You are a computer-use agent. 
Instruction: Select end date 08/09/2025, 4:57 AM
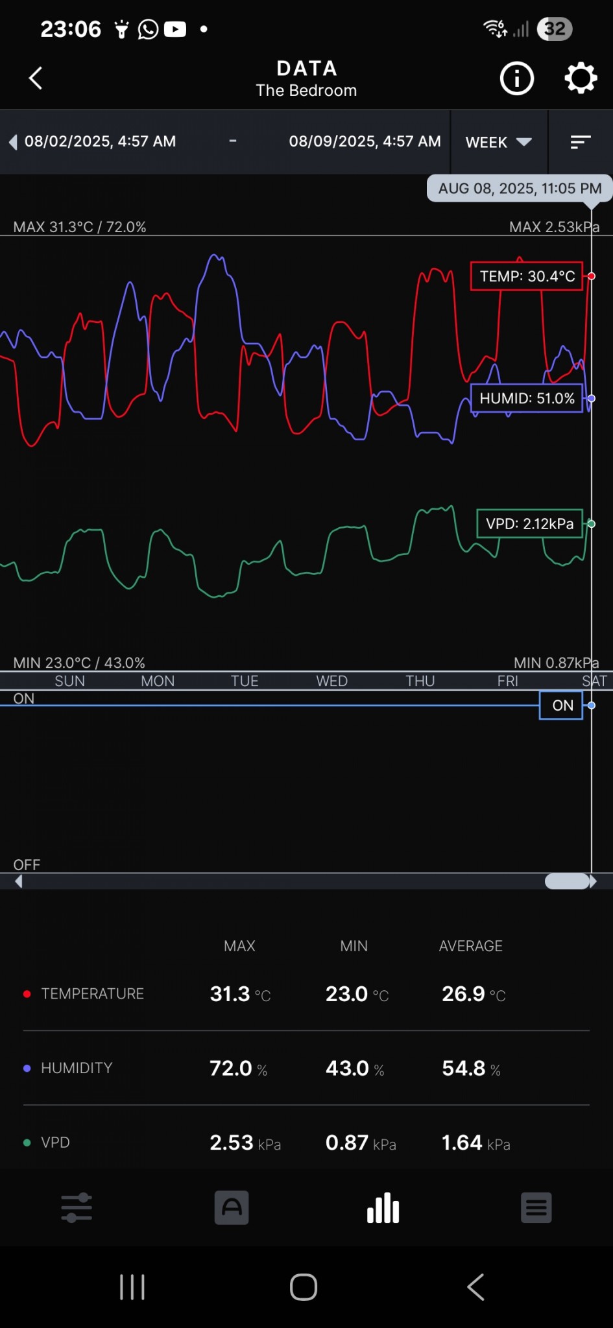tap(365, 141)
